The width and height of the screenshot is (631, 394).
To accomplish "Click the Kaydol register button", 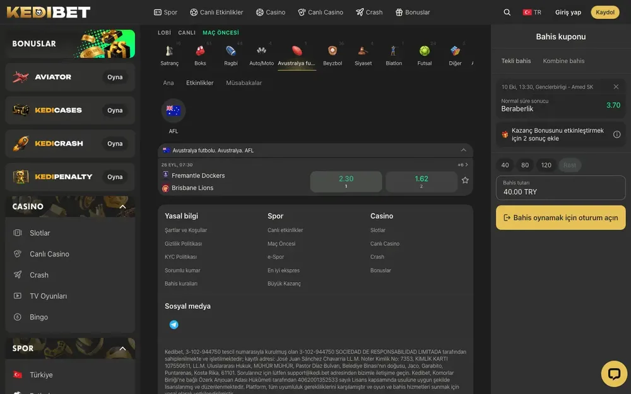I will [605, 12].
